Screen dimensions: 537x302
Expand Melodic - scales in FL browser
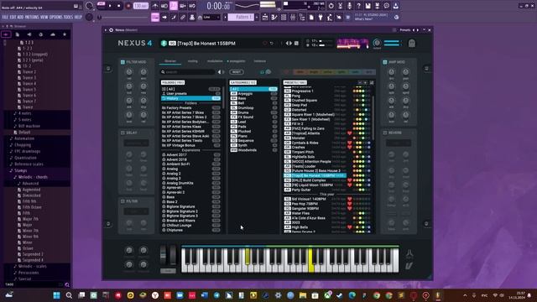32,266
